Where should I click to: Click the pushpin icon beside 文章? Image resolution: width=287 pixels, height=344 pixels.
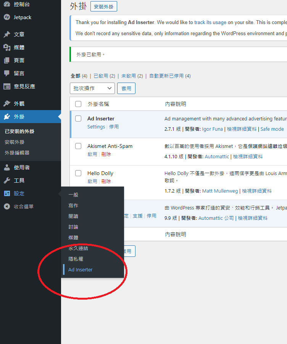[6, 34]
